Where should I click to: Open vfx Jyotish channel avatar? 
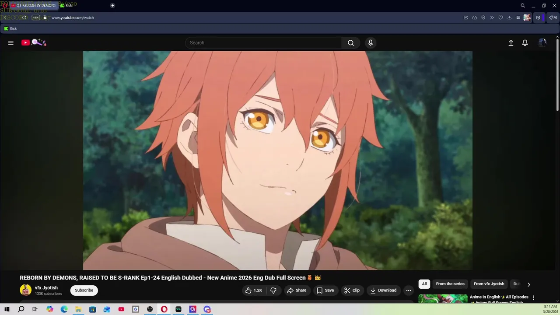[x=25, y=290]
